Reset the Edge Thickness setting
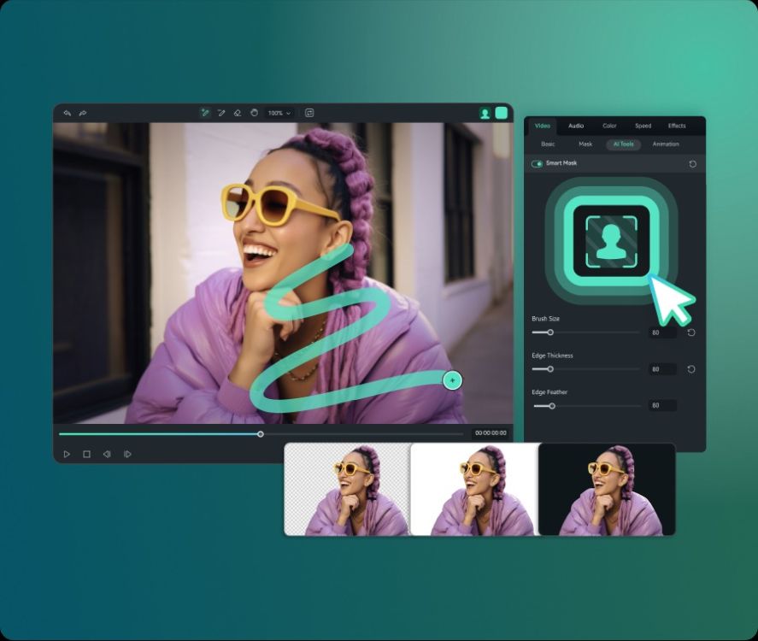This screenshot has width=758, height=641. point(690,369)
